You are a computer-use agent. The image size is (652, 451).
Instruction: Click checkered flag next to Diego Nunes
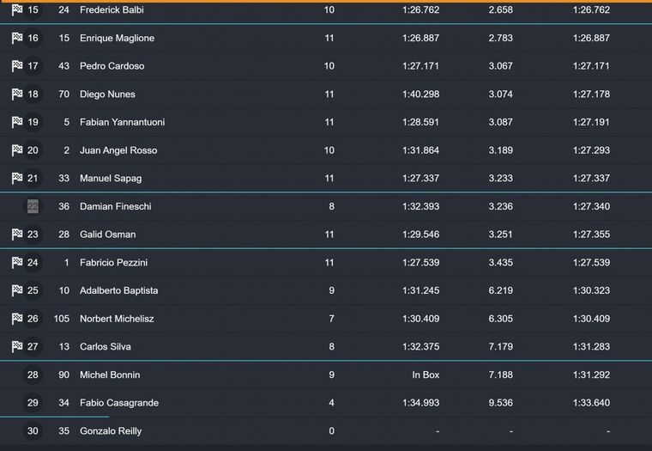click(16, 94)
